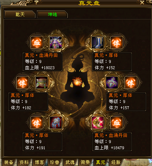This screenshot has width=152, height=166.
Task: Select the 体 orb beside the gloves
Action: pyautogui.click(x=37, y=123)
